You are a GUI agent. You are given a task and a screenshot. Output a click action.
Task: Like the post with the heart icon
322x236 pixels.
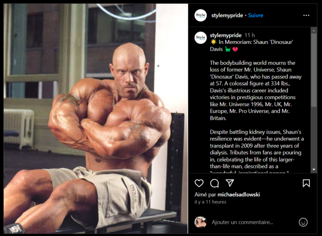199,183
